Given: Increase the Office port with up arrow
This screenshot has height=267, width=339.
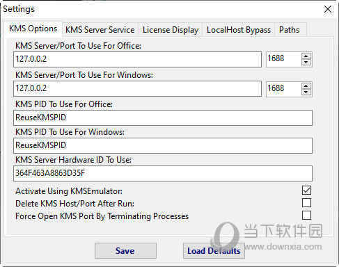Looking at the screenshot, I should [x=306, y=56].
